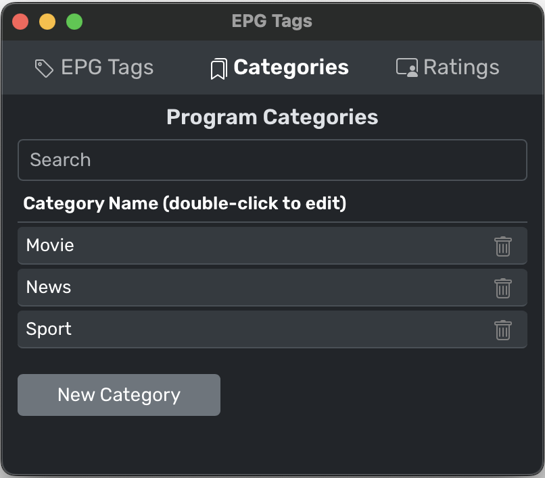Delete the Movie category with its trash icon

pos(502,246)
